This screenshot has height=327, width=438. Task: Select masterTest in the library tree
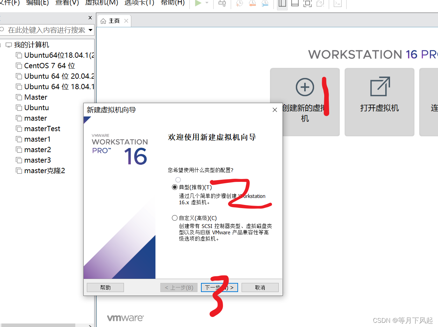click(42, 129)
